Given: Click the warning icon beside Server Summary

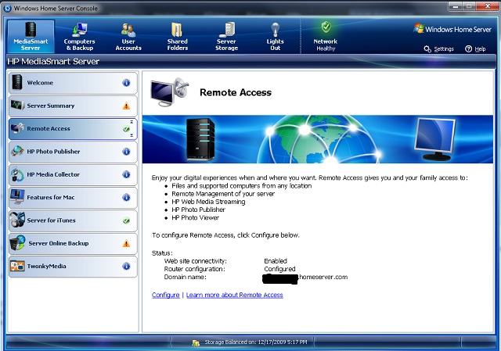Looking at the screenshot, I should (126, 106).
